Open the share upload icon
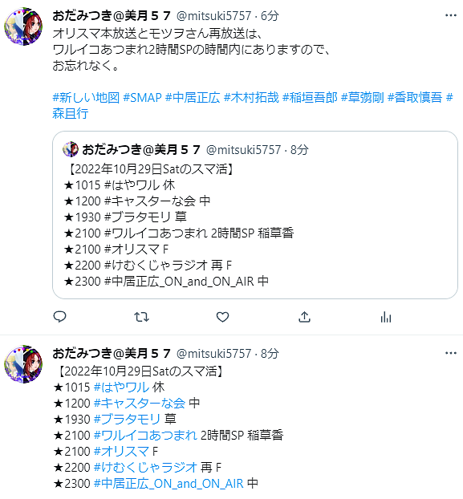Screen dimensions: 463x499 304,317
